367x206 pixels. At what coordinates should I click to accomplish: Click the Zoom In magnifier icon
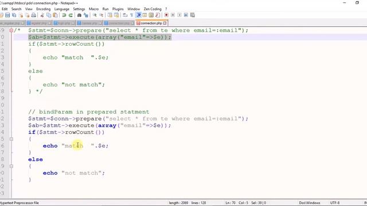pyautogui.click(x=95, y=15)
